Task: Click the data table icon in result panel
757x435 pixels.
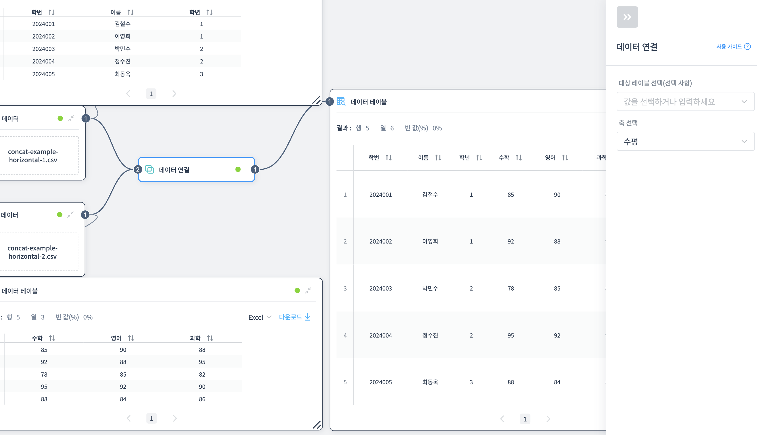Action: [341, 101]
